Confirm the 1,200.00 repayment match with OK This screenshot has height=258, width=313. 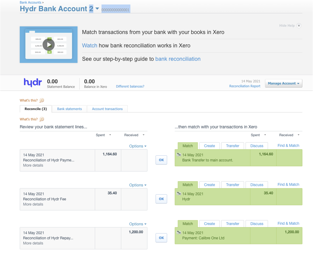click(x=161, y=238)
